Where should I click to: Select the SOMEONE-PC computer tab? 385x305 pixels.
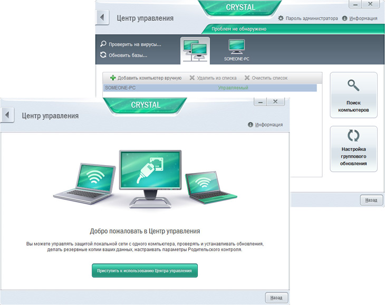pos(236,50)
